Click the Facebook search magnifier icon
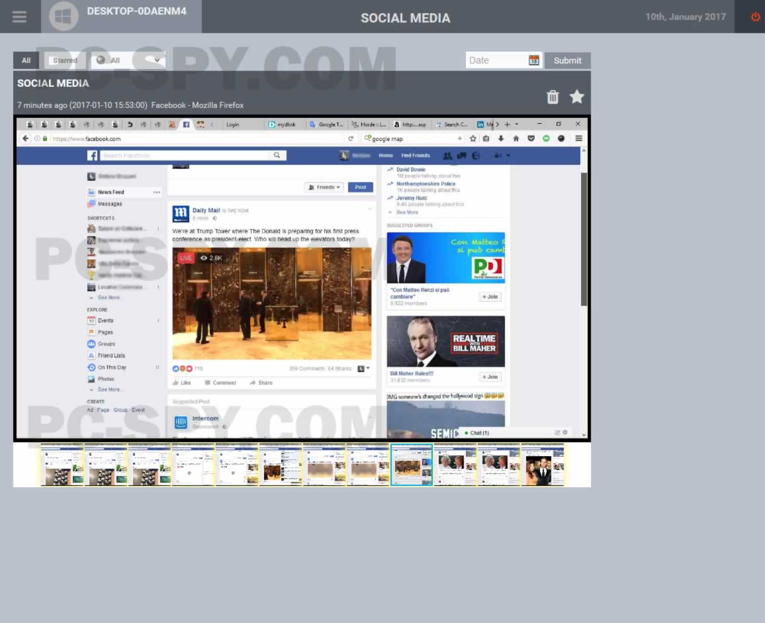This screenshot has height=623, width=765. point(277,156)
